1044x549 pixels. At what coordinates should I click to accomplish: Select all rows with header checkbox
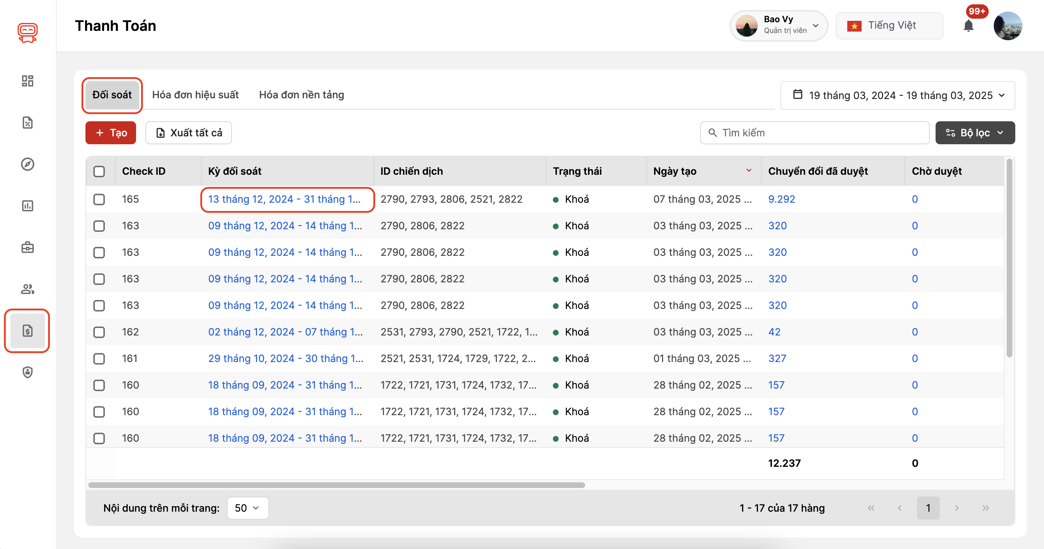[99, 172]
